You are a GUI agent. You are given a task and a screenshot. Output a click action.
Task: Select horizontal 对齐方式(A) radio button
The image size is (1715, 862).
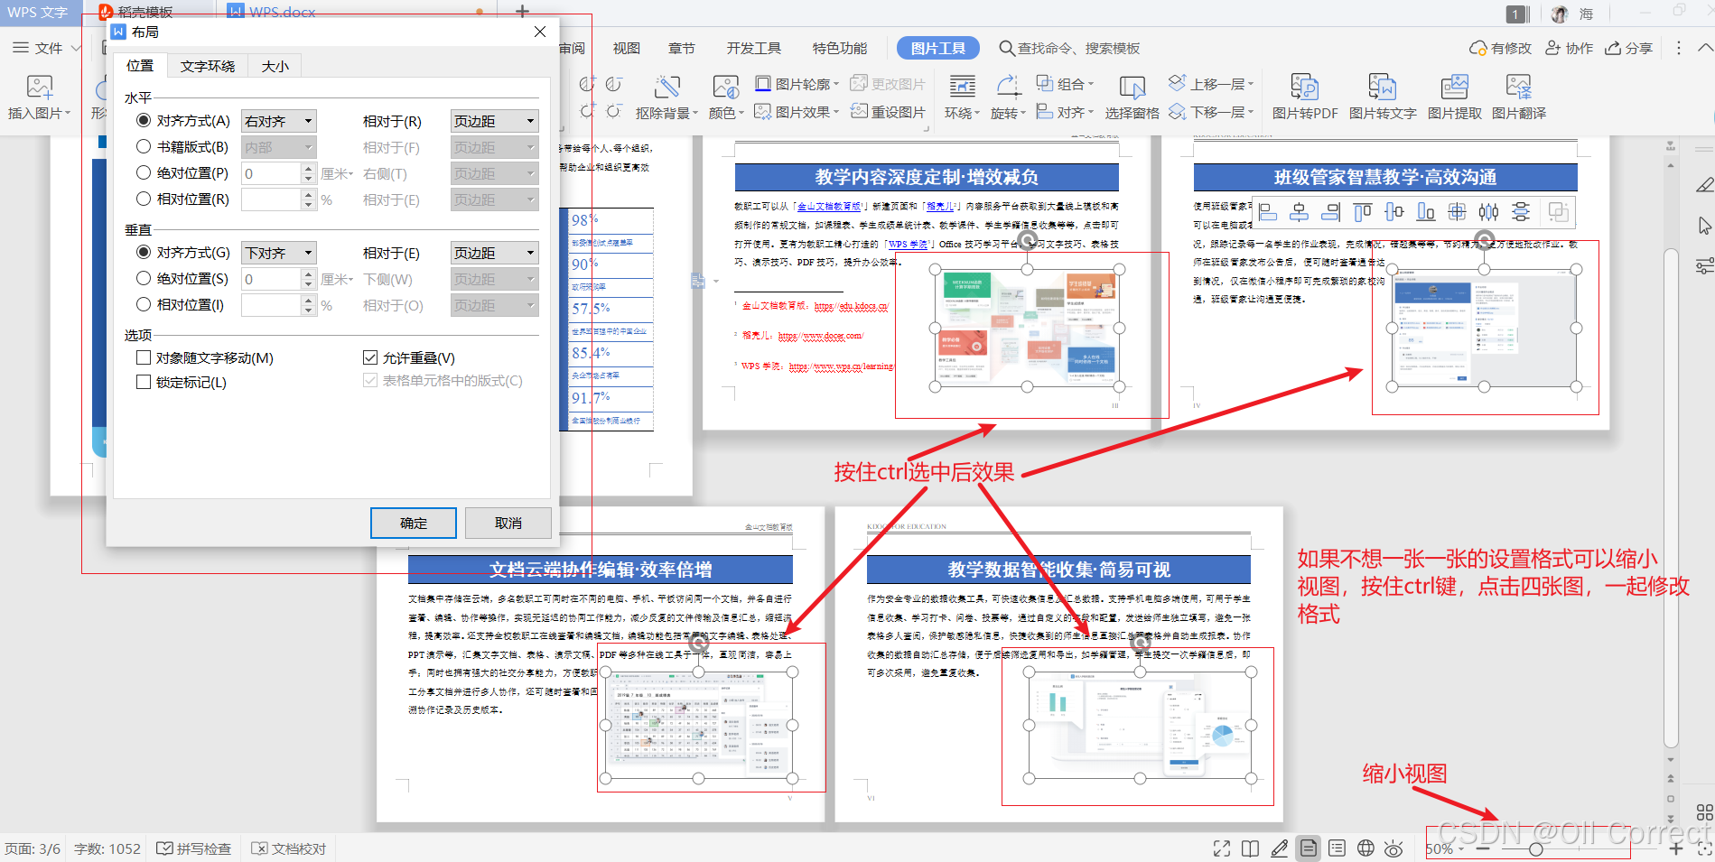tap(144, 120)
